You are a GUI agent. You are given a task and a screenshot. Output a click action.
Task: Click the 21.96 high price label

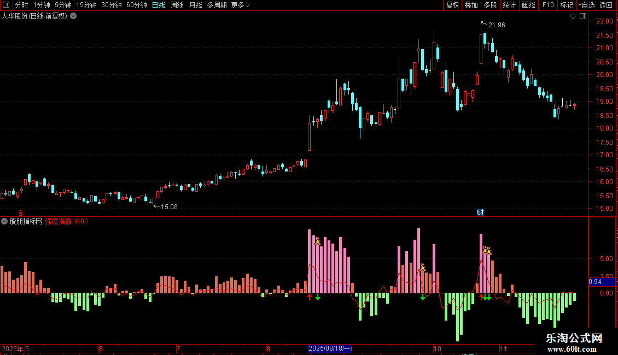[x=497, y=25]
